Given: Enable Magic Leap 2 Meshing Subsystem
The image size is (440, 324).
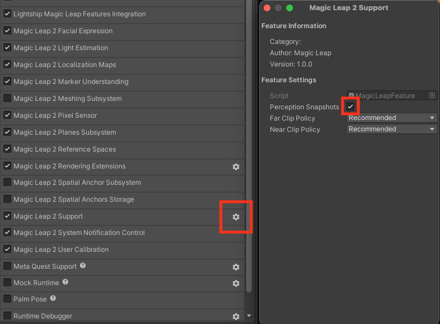Looking at the screenshot, I should [x=7, y=98].
